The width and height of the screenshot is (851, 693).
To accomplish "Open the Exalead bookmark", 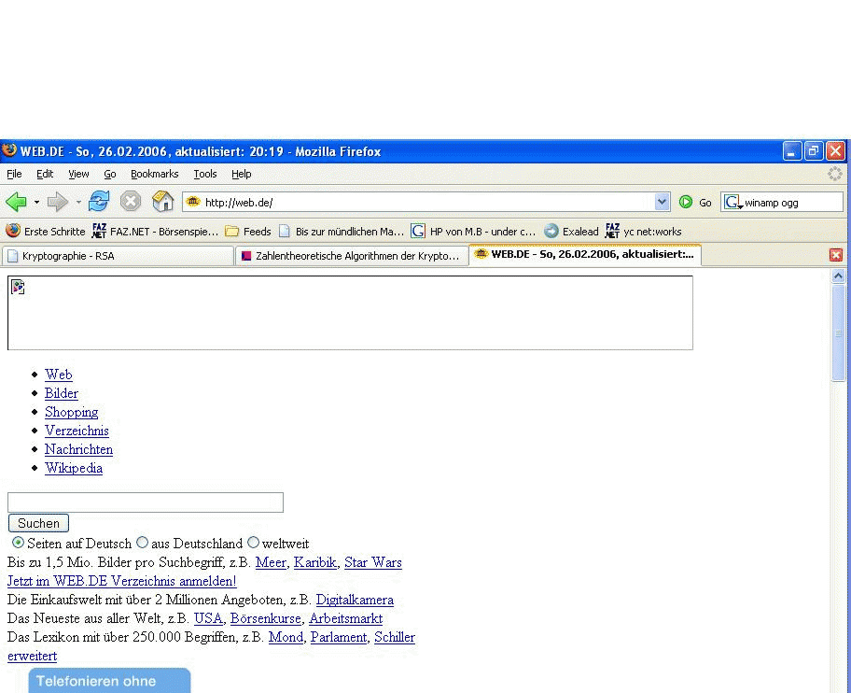I will (x=571, y=232).
